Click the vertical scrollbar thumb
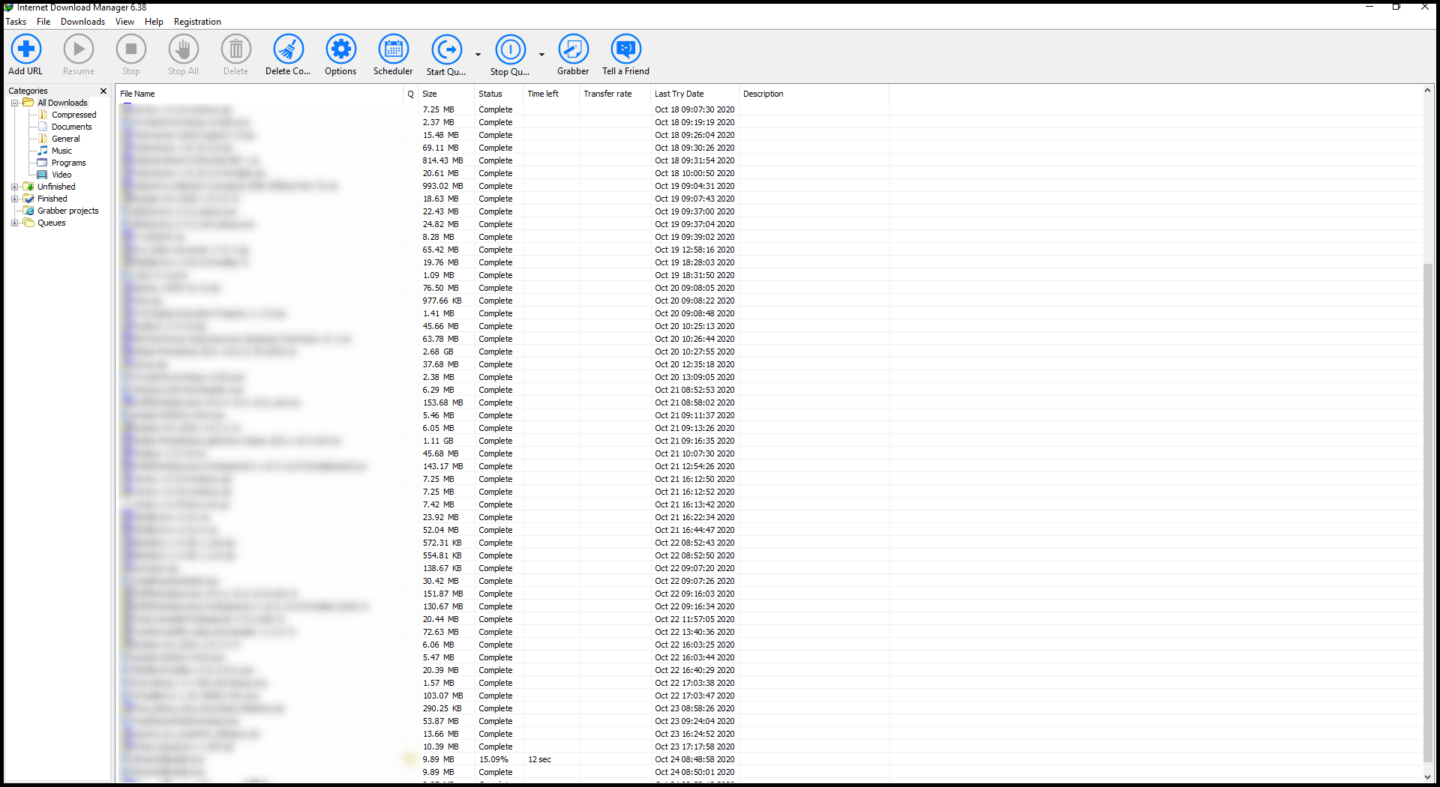 (x=1427, y=511)
